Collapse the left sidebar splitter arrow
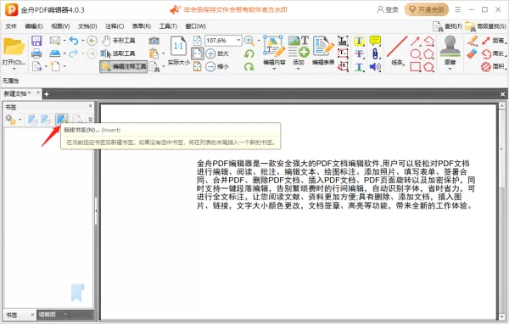Viewport: 509px width, 324px height. tap(96, 210)
